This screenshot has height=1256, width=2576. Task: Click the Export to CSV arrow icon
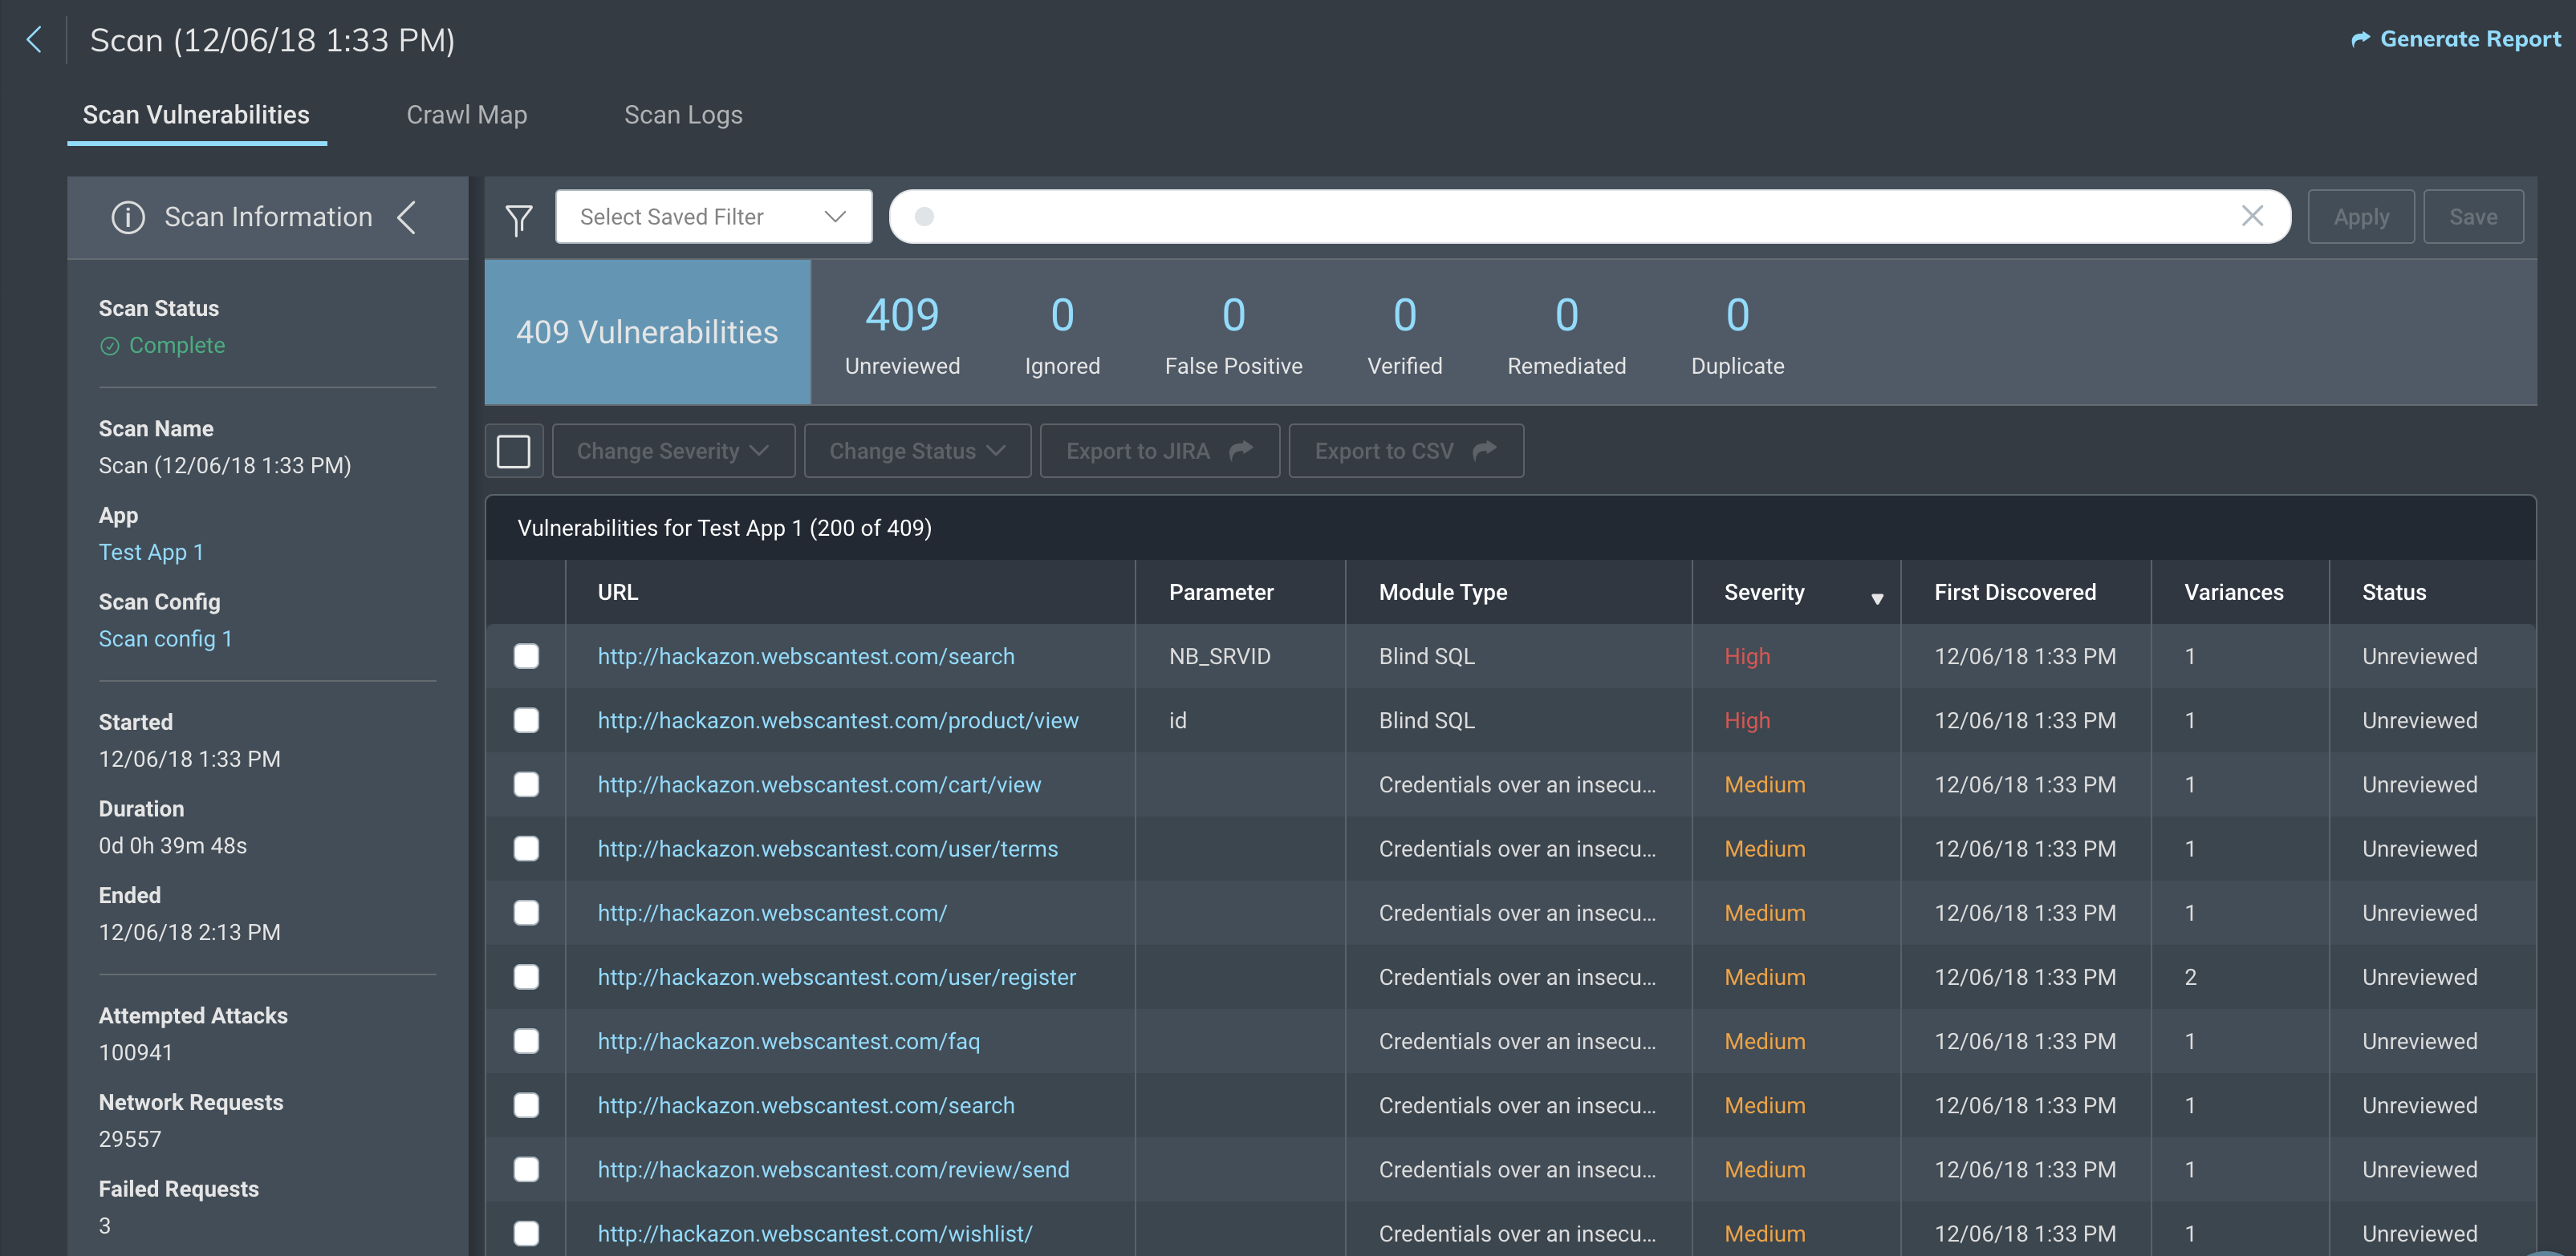click(x=1485, y=451)
